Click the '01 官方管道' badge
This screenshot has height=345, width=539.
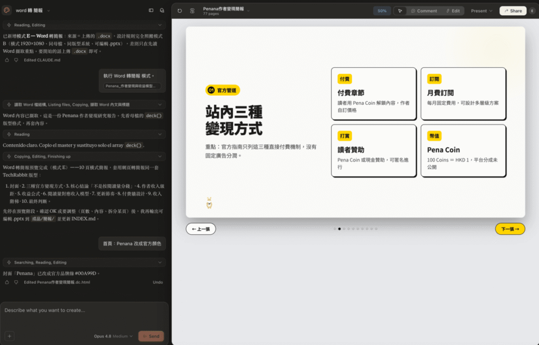click(x=223, y=90)
